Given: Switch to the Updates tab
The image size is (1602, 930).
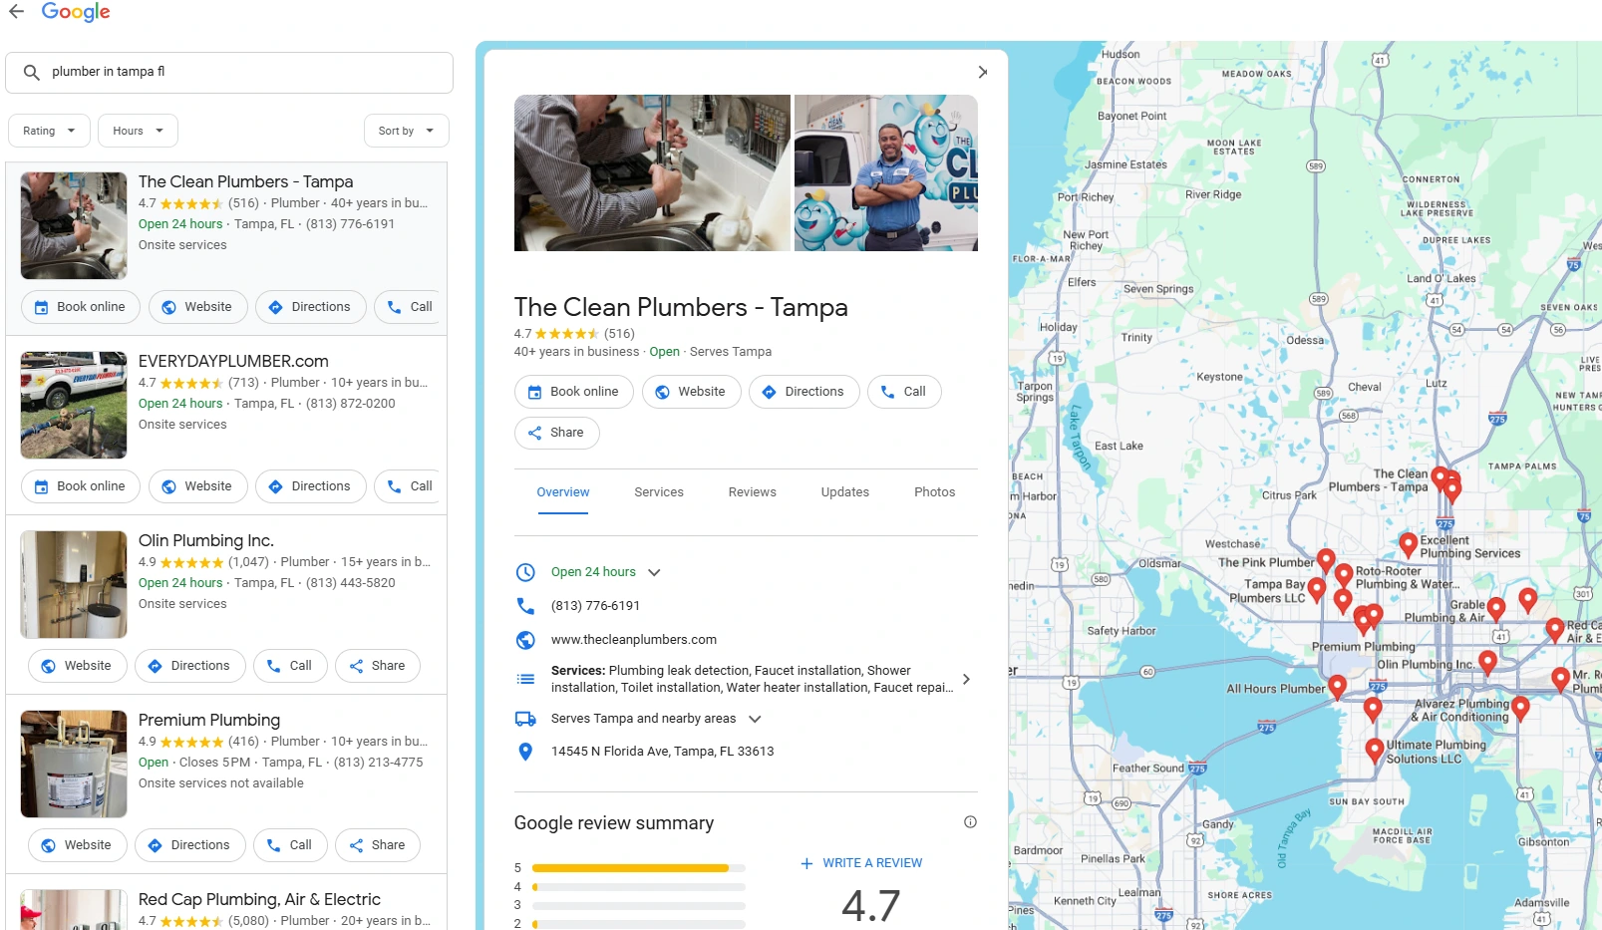Looking at the screenshot, I should [x=845, y=492].
